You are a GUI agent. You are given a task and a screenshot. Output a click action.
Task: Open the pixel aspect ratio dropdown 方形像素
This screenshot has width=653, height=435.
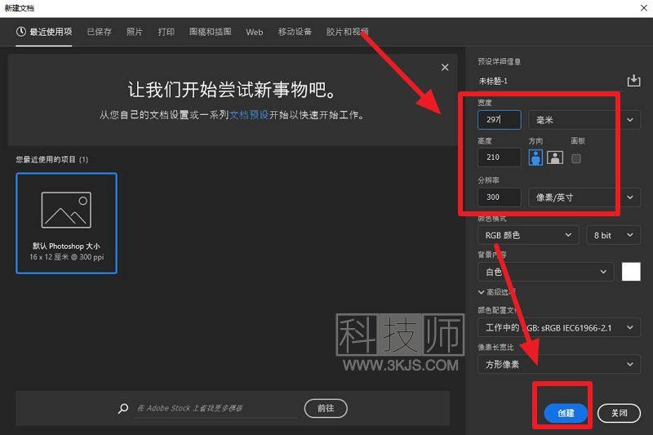click(x=559, y=365)
